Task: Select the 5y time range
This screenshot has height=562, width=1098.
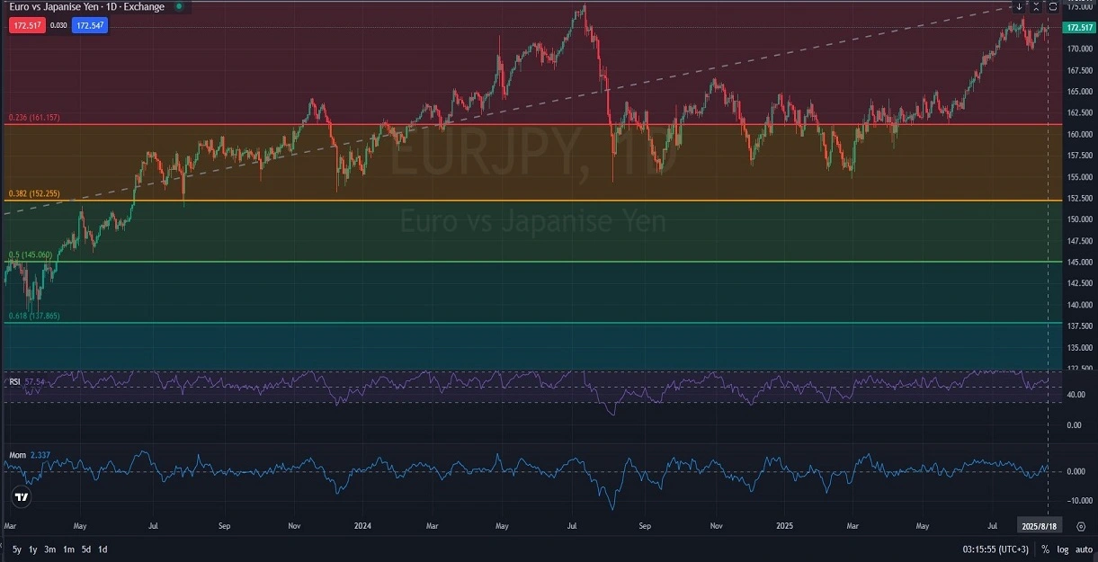Action: click(x=17, y=549)
